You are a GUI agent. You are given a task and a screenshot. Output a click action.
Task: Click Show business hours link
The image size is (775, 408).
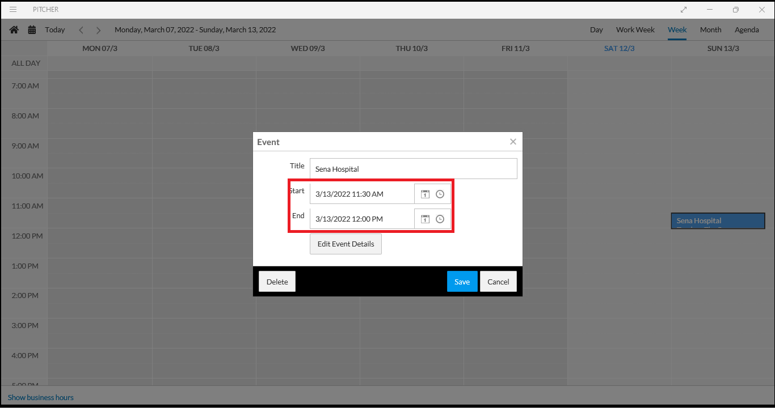coord(41,397)
